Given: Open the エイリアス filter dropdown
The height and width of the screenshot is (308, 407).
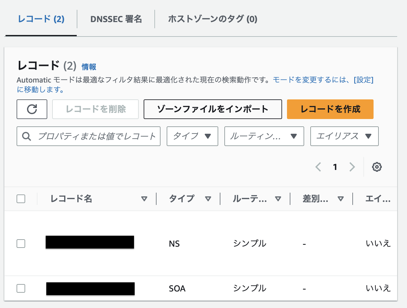Looking at the screenshot, I should pos(344,136).
